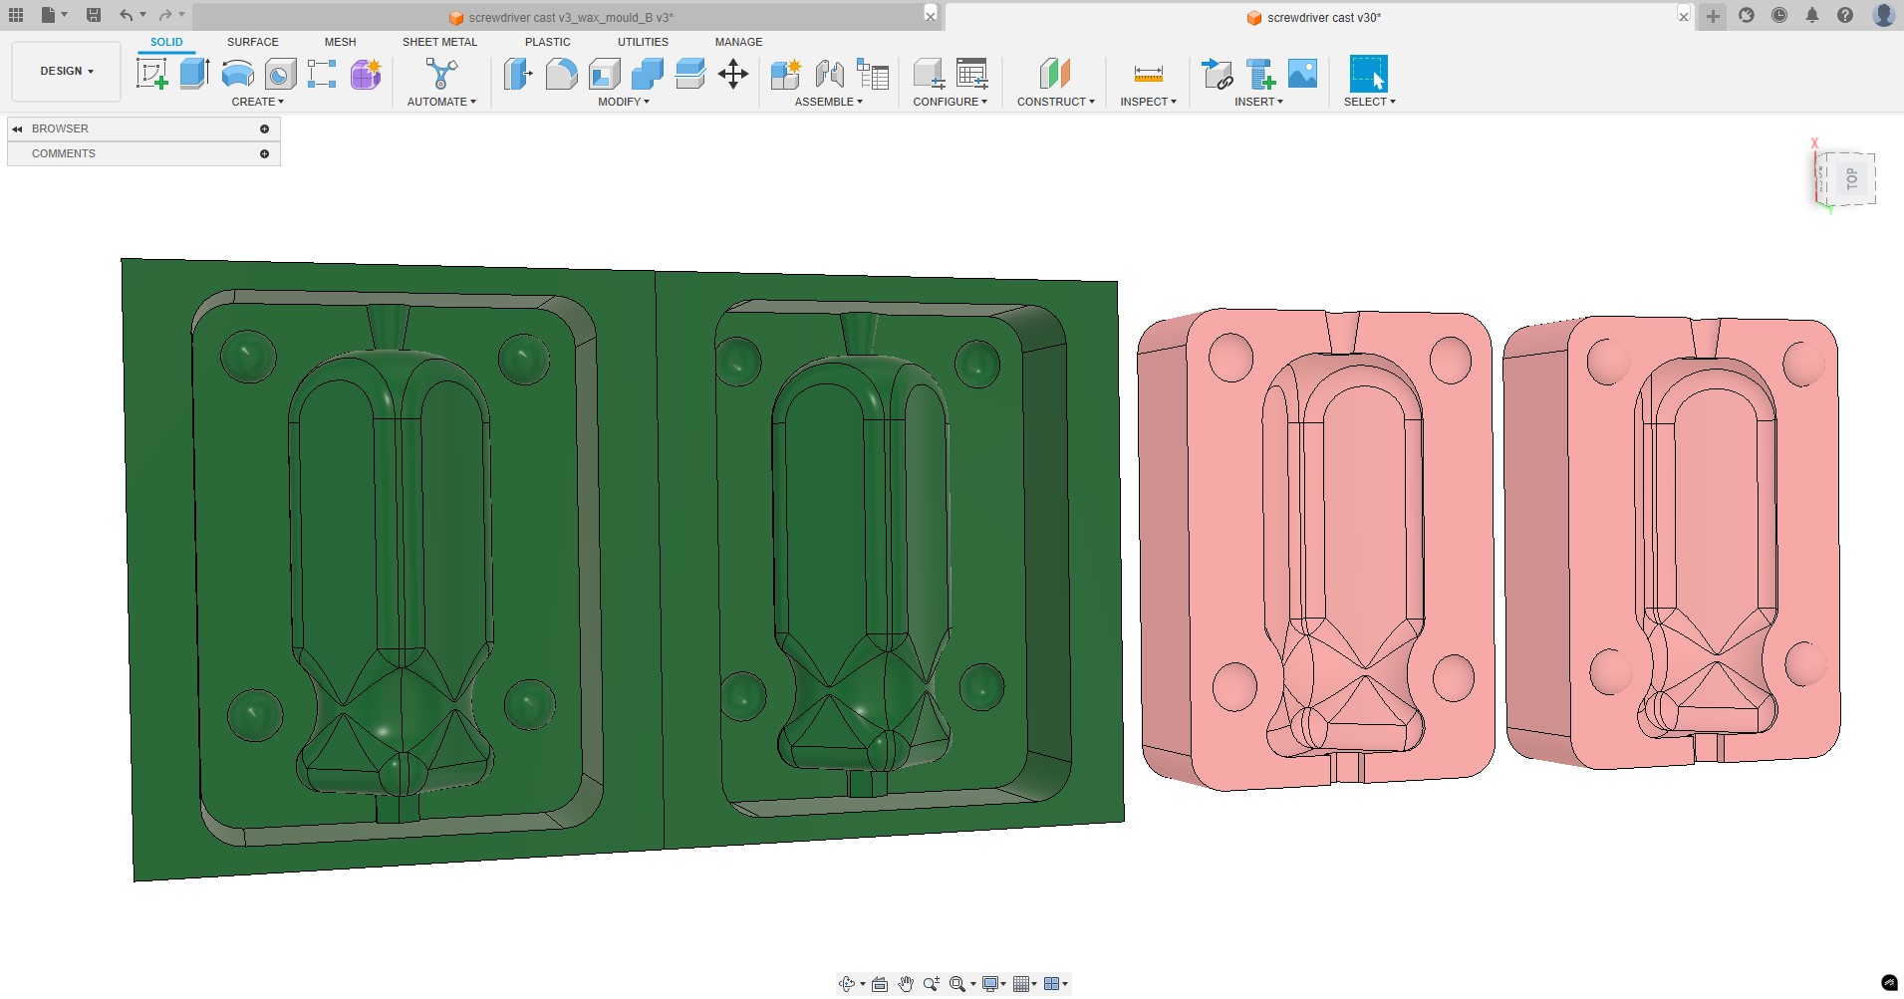
Task: Switch to the MESH tab
Action: (x=340, y=42)
